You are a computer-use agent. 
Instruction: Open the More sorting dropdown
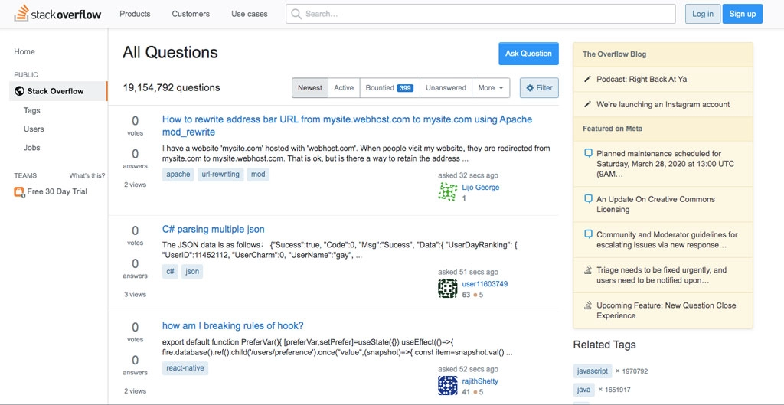[x=491, y=87]
